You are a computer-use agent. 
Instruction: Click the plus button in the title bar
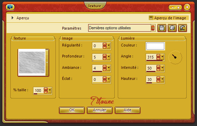click(178, 8)
